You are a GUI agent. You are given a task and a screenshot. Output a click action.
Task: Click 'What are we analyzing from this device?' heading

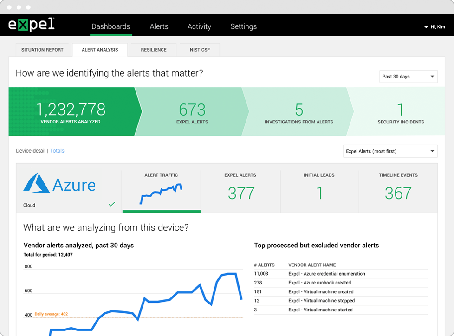106,227
